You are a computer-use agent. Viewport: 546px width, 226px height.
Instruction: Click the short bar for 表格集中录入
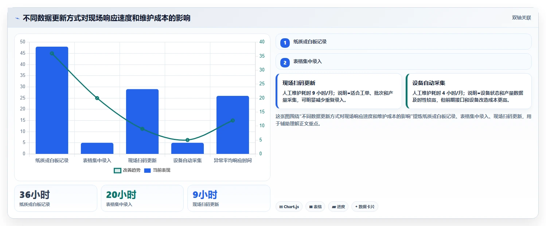pyautogui.click(x=97, y=148)
